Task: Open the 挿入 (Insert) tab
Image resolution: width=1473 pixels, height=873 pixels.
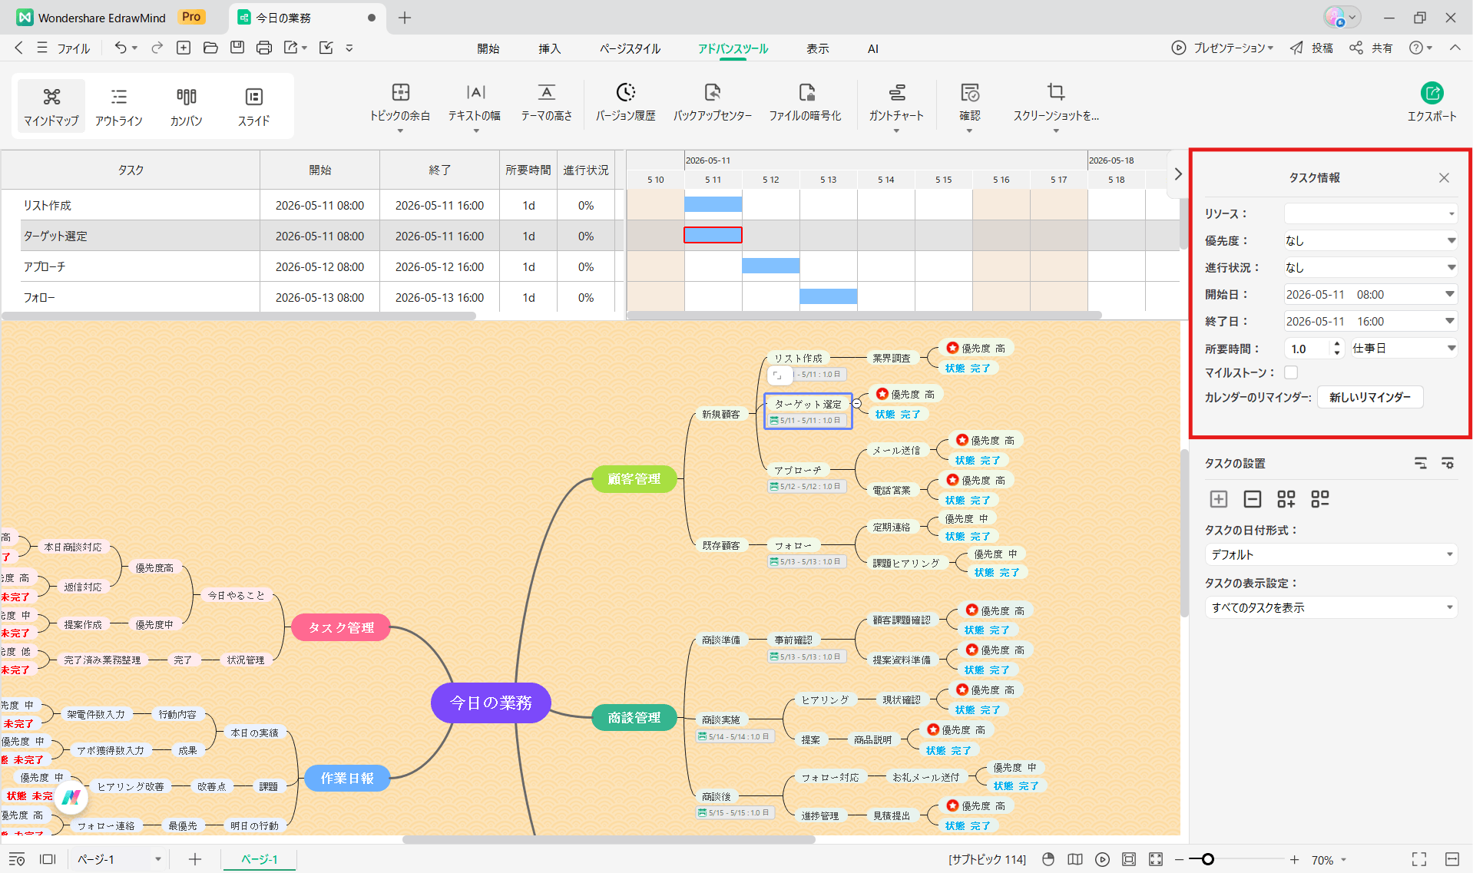Action: coord(549,48)
